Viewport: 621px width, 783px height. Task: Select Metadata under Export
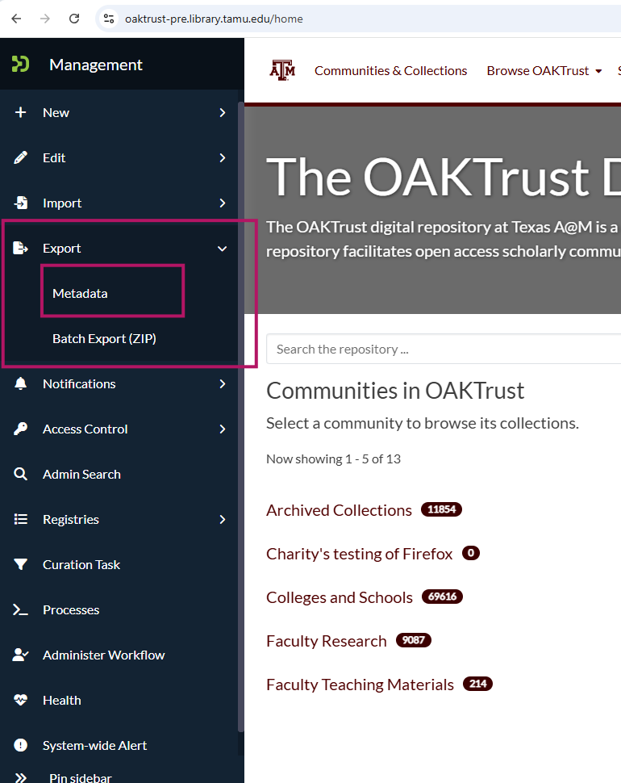80,294
